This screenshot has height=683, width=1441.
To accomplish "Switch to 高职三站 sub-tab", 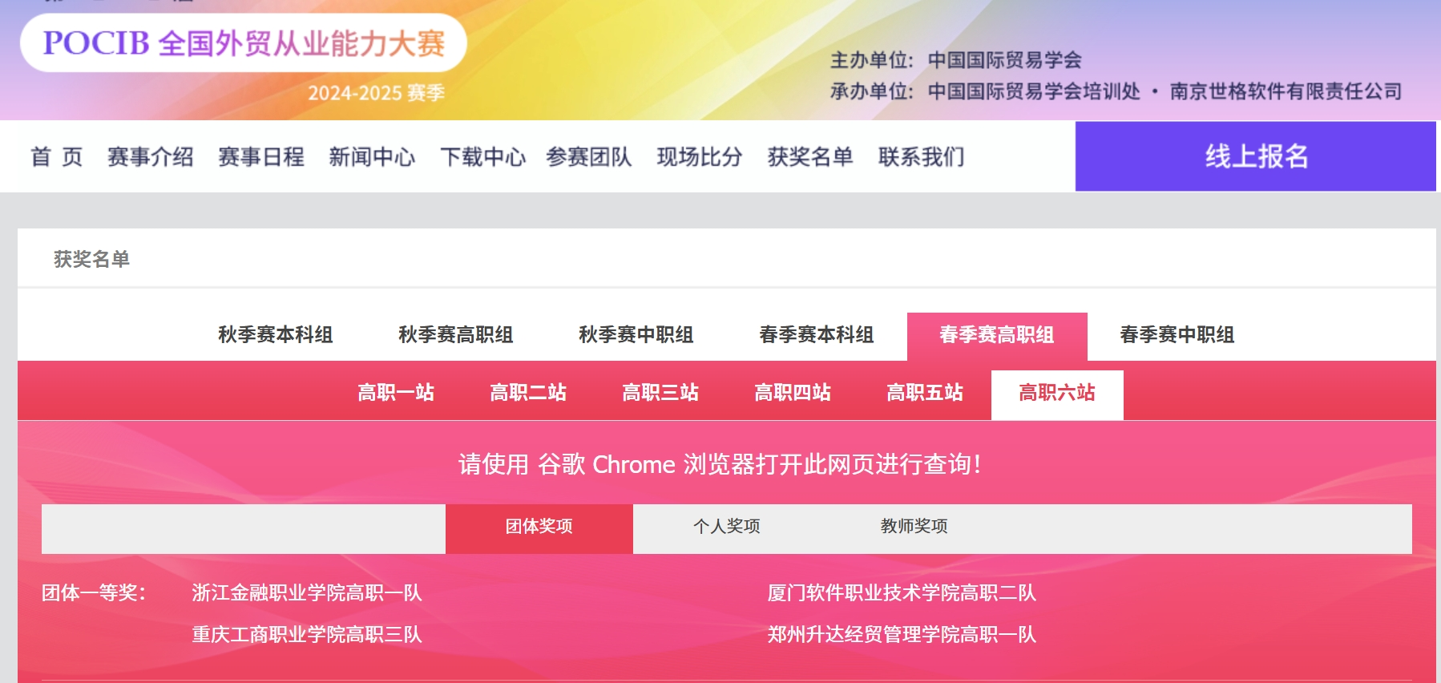I will tap(660, 393).
